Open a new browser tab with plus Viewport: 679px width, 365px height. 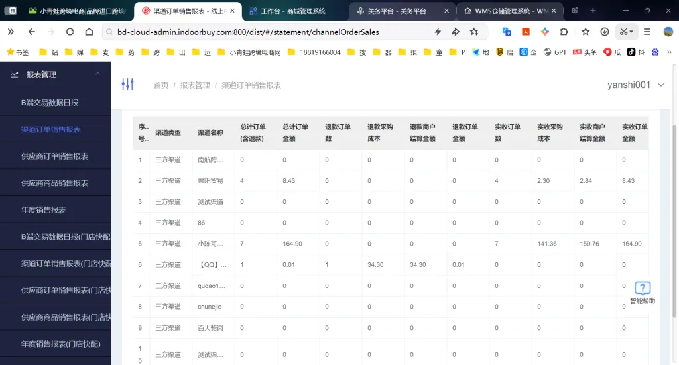coord(593,11)
